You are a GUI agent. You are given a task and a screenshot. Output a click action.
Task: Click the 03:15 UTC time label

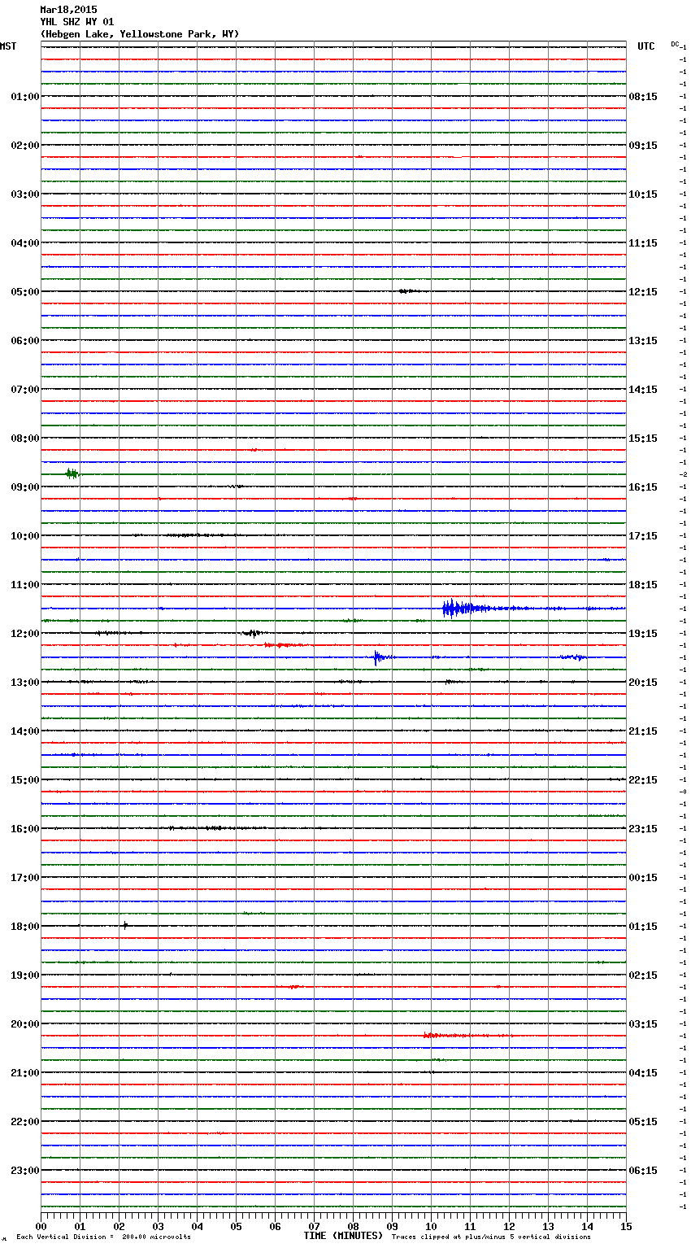[643, 1024]
